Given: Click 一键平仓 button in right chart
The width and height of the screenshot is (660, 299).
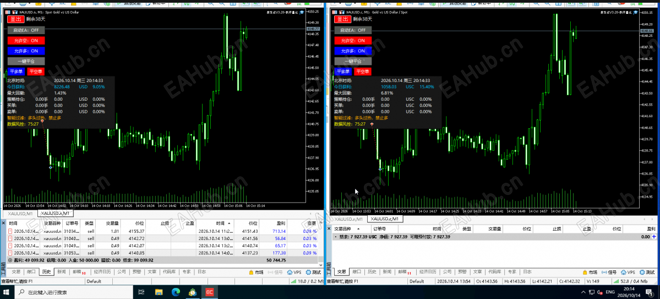Looking at the screenshot, I should [353, 61].
